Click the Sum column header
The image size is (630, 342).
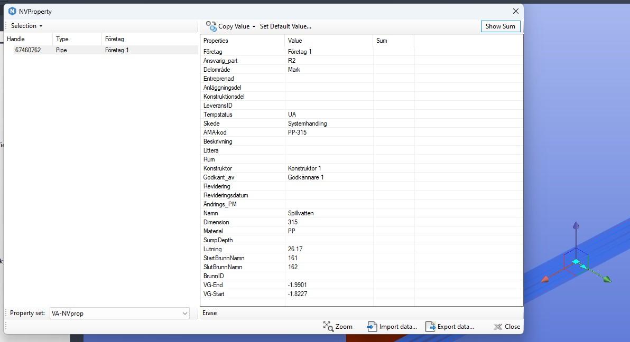pos(393,41)
